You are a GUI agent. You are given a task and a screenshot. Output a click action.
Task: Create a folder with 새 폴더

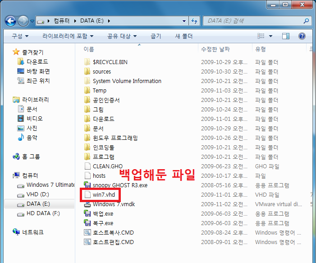click(184, 36)
